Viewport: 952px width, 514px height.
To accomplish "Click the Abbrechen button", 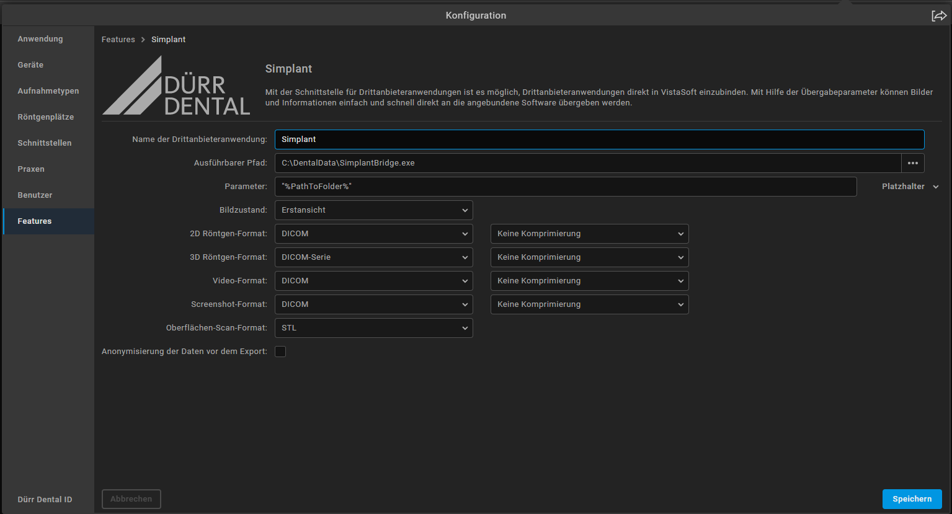I will [x=131, y=499].
